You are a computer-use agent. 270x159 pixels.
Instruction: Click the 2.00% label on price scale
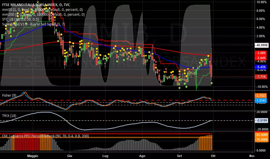[261, 36]
